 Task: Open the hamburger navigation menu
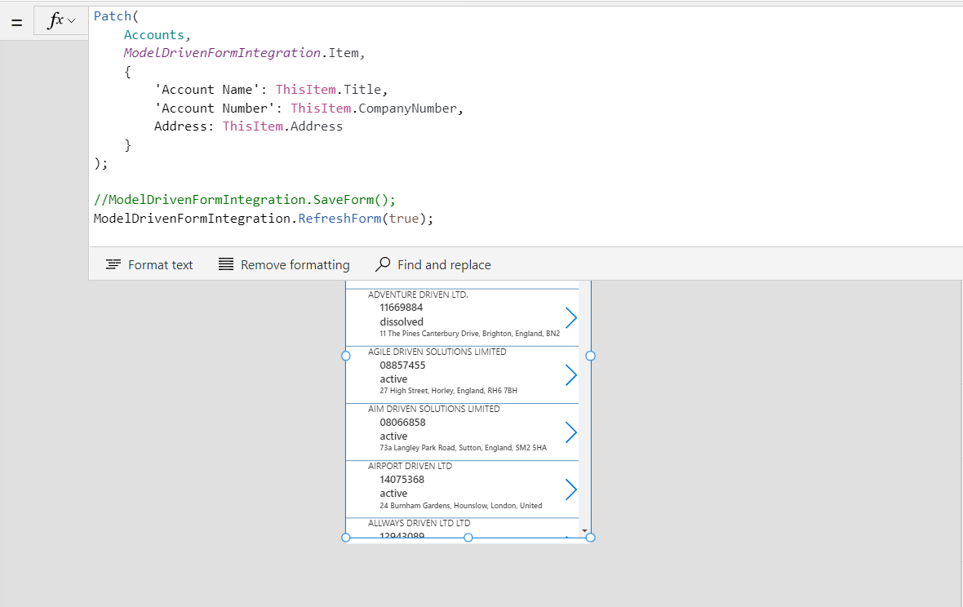[16, 21]
